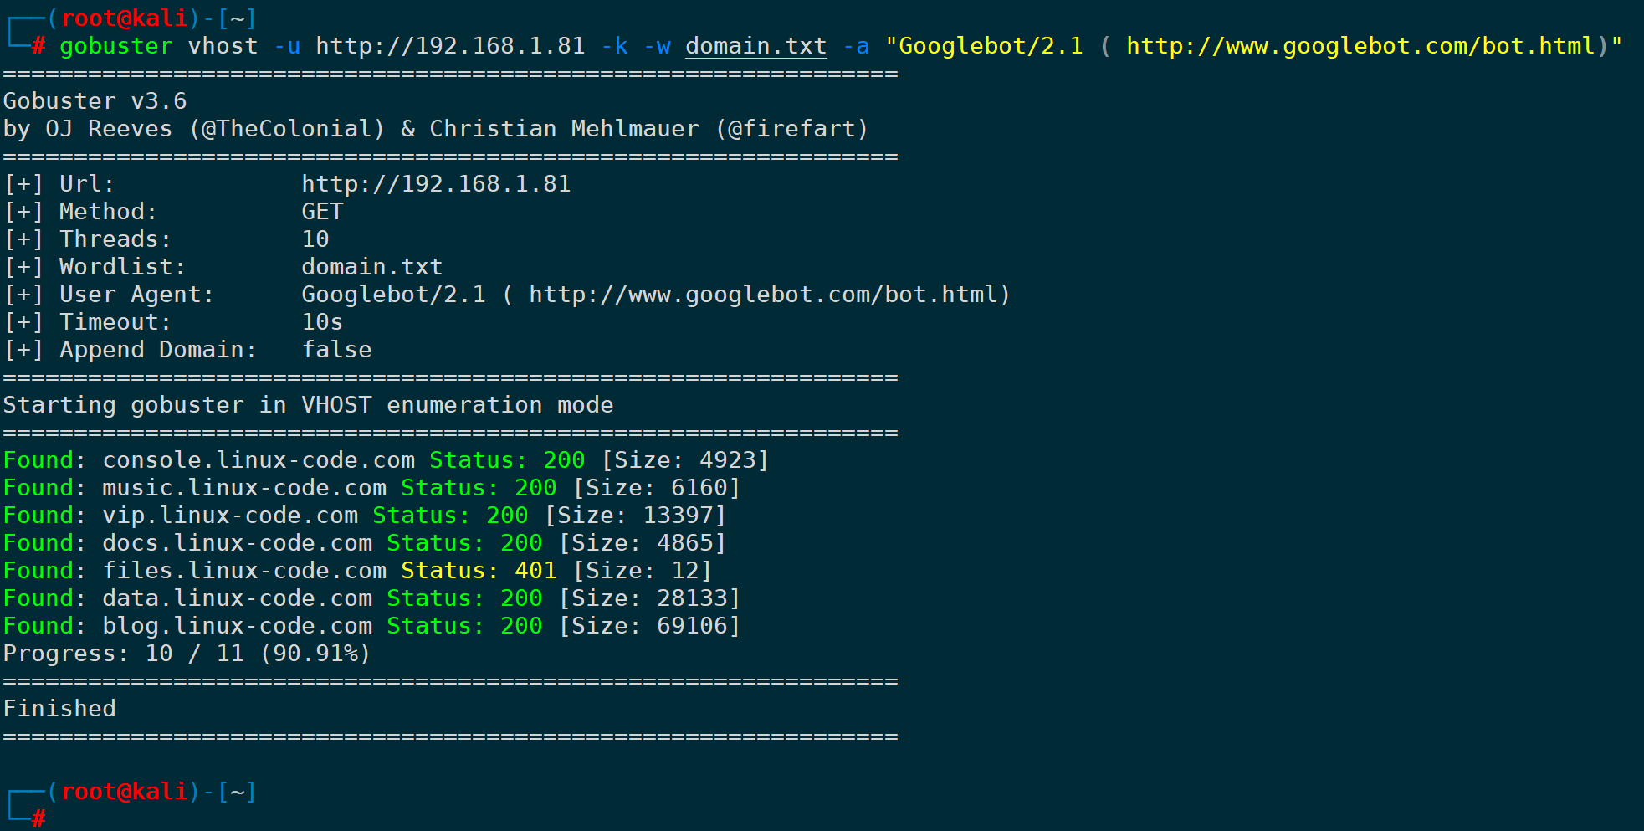Click the Size: 28133 value
This screenshot has width=1644, height=831.
pos(649,598)
